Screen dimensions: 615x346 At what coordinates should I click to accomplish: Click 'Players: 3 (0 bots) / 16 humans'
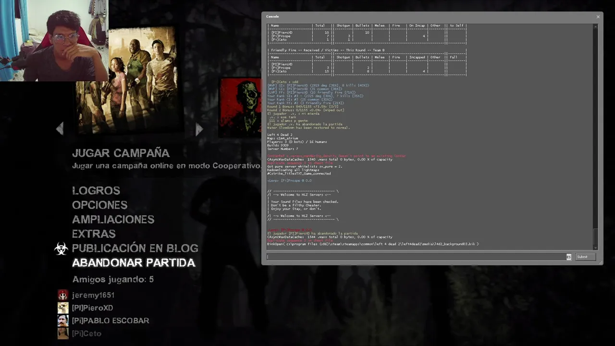pos(297,142)
